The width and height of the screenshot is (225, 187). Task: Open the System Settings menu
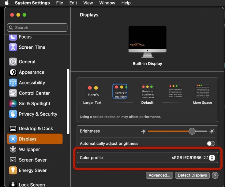pos(32,3)
